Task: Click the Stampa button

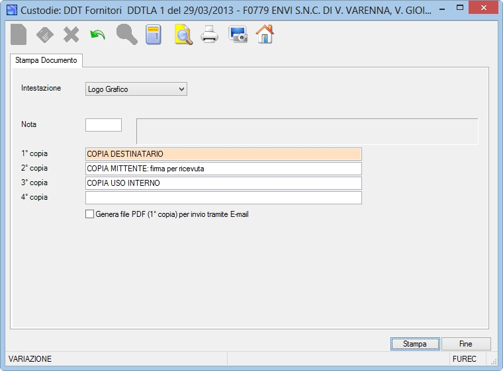Action: pos(415,344)
